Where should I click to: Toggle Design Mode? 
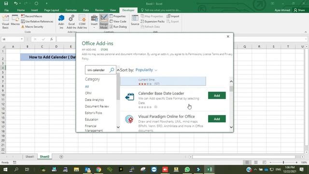[x=104, y=22]
